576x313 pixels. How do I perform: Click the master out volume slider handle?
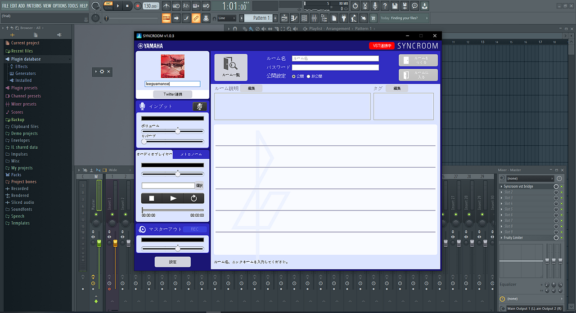[x=178, y=249]
